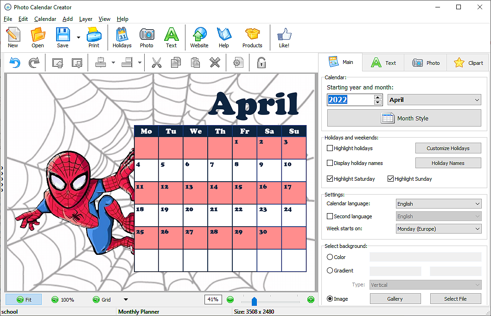Bring the layer forward
491x316 pixels.
click(x=57, y=63)
